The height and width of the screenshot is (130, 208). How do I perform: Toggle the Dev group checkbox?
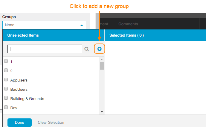click(x=6, y=107)
